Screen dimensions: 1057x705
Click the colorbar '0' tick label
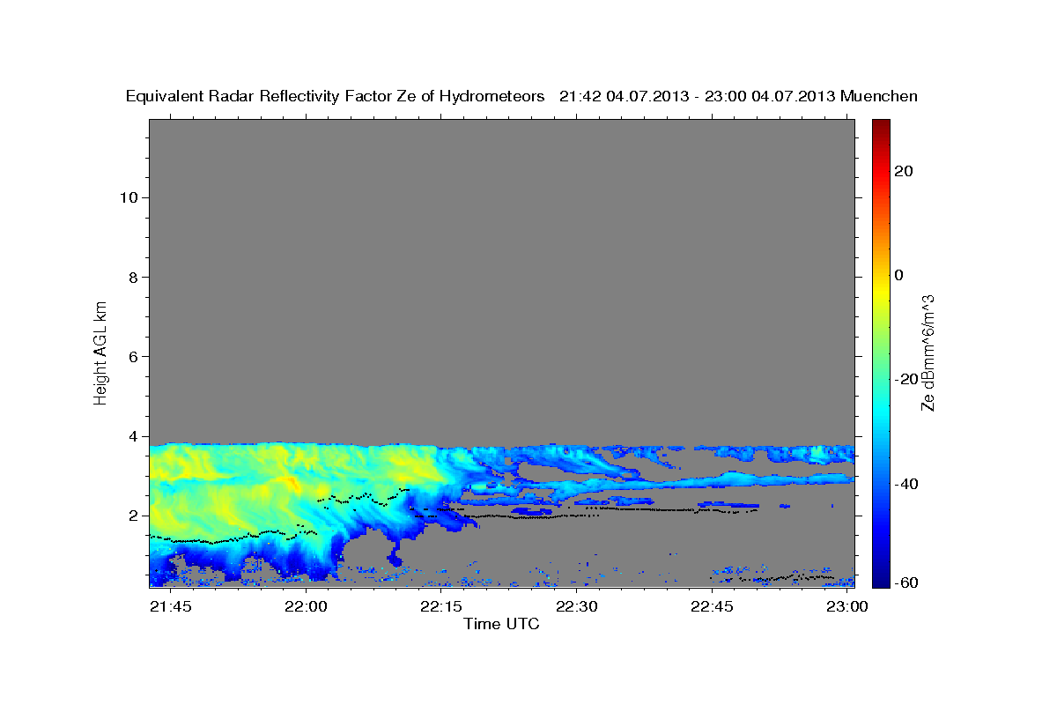pos(899,275)
